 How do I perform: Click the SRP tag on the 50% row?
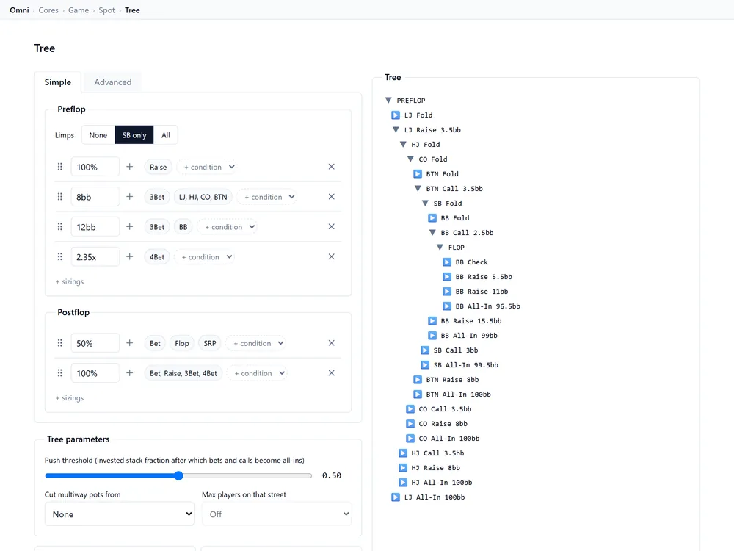tap(210, 343)
